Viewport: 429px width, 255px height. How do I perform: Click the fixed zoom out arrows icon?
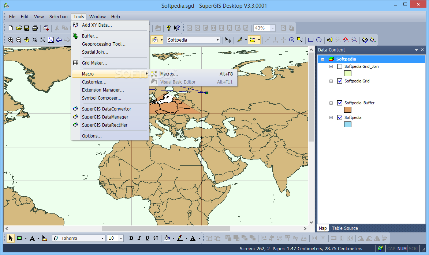[43, 40]
